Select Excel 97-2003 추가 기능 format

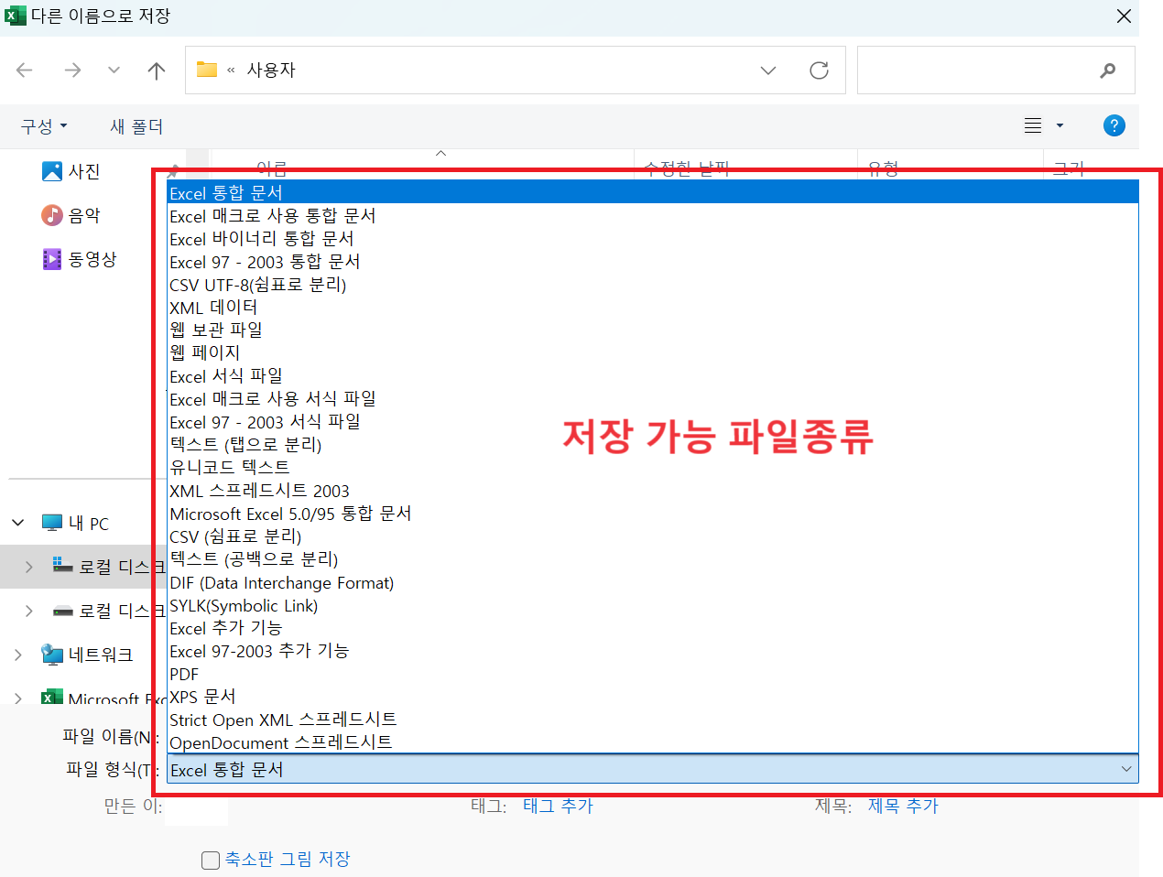tap(653, 651)
